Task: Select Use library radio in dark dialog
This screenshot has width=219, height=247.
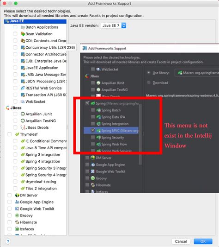Action: [148, 73]
